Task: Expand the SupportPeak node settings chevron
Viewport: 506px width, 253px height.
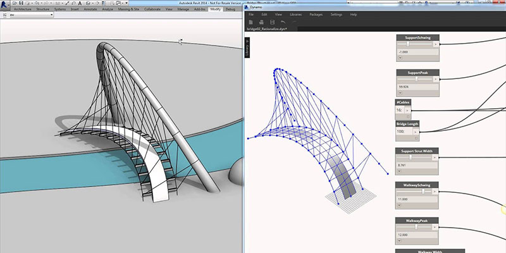Action: click(400, 93)
